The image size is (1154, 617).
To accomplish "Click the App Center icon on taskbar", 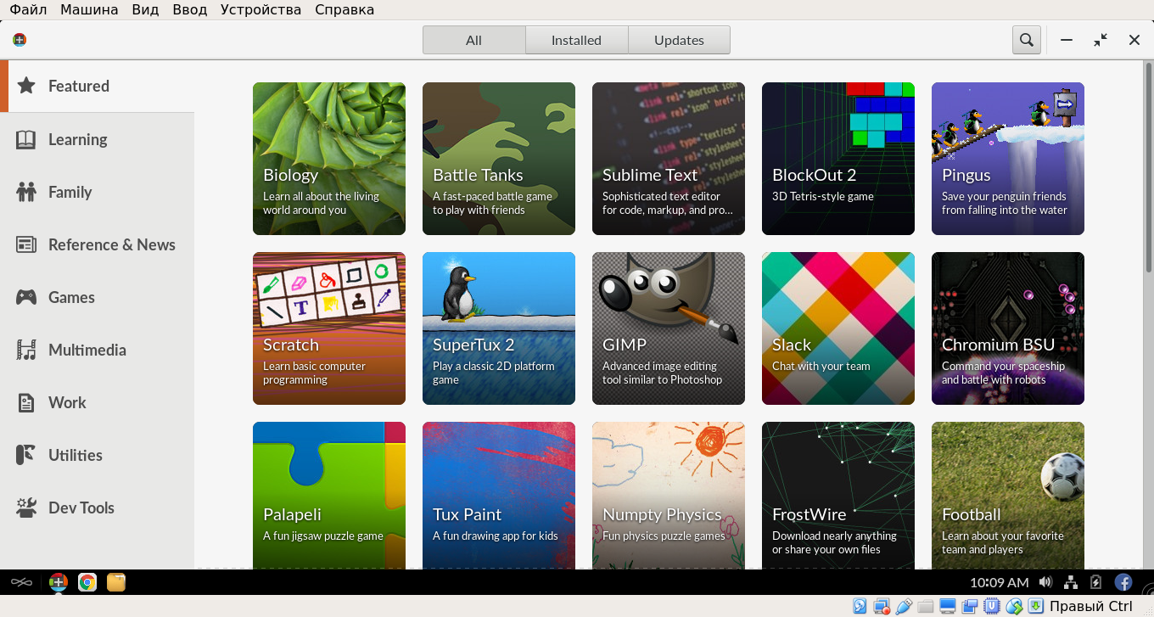I will click(x=58, y=582).
